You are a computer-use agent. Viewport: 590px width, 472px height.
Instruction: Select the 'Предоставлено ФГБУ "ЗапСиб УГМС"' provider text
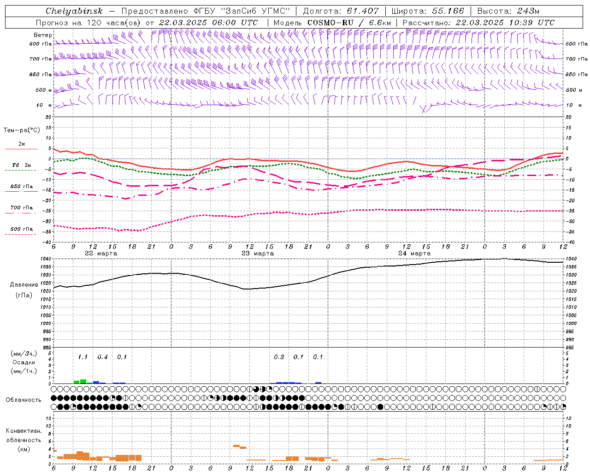206,11
